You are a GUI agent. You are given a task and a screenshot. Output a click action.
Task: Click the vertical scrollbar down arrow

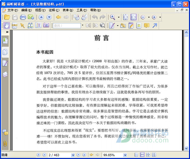(x=186, y=148)
